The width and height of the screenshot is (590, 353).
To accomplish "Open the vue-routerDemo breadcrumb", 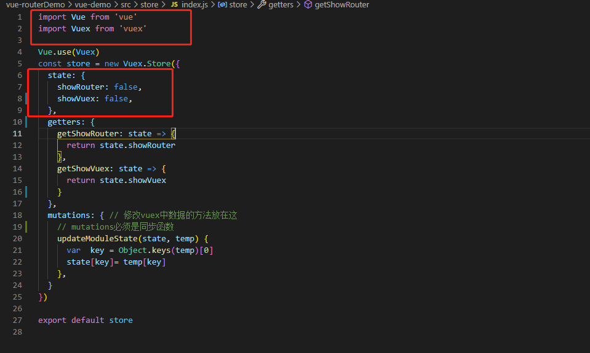I will point(35,4).
